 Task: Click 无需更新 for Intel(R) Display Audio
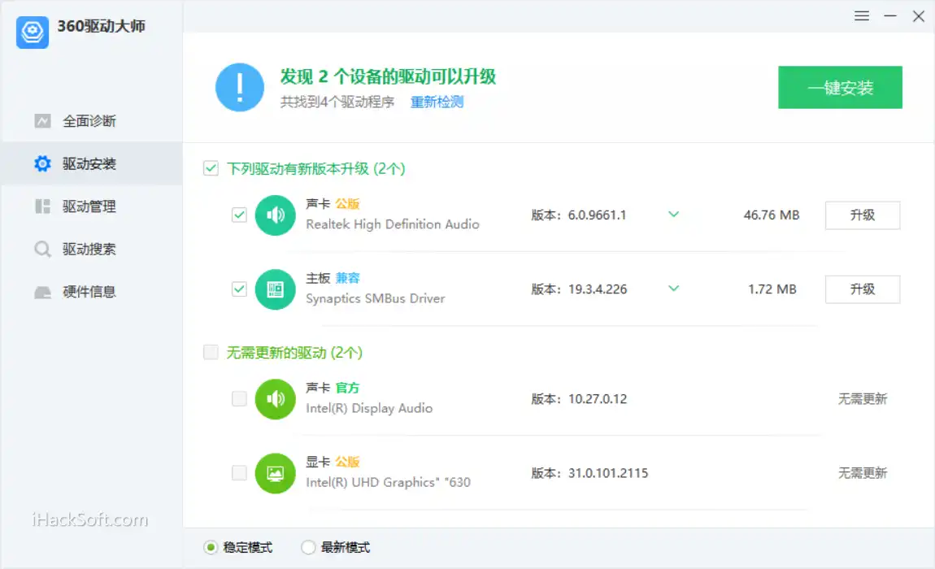863,399
